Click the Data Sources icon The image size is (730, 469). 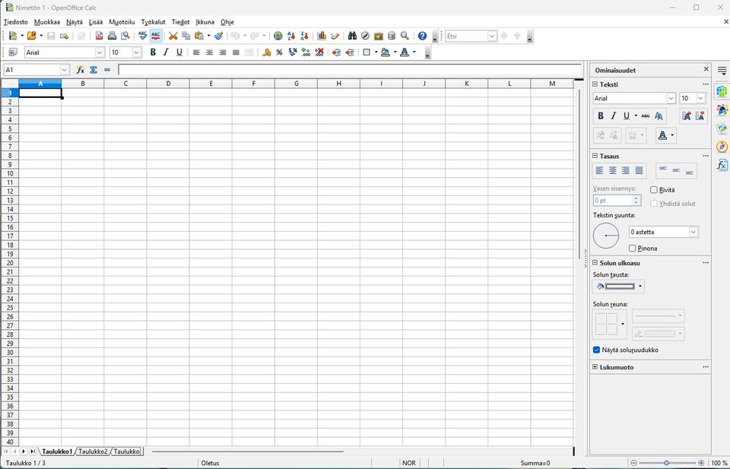click(392, 36)
